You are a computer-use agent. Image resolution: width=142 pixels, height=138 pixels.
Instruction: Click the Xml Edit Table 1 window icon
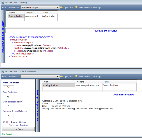point(3,72)
